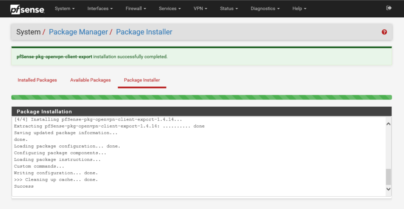The height and width of the screenshot is (209, 404).
Task: Click the green installation progress bar
Action: pyautogui.click(x=202, y=97)
